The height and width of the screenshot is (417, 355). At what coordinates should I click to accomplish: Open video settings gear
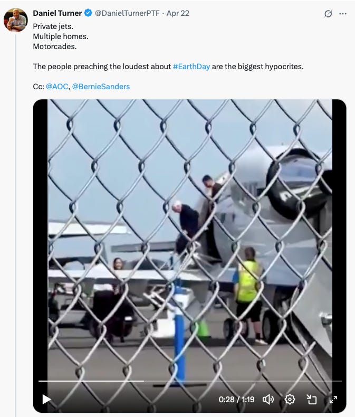pyautogui.click(x=290, y=399)
